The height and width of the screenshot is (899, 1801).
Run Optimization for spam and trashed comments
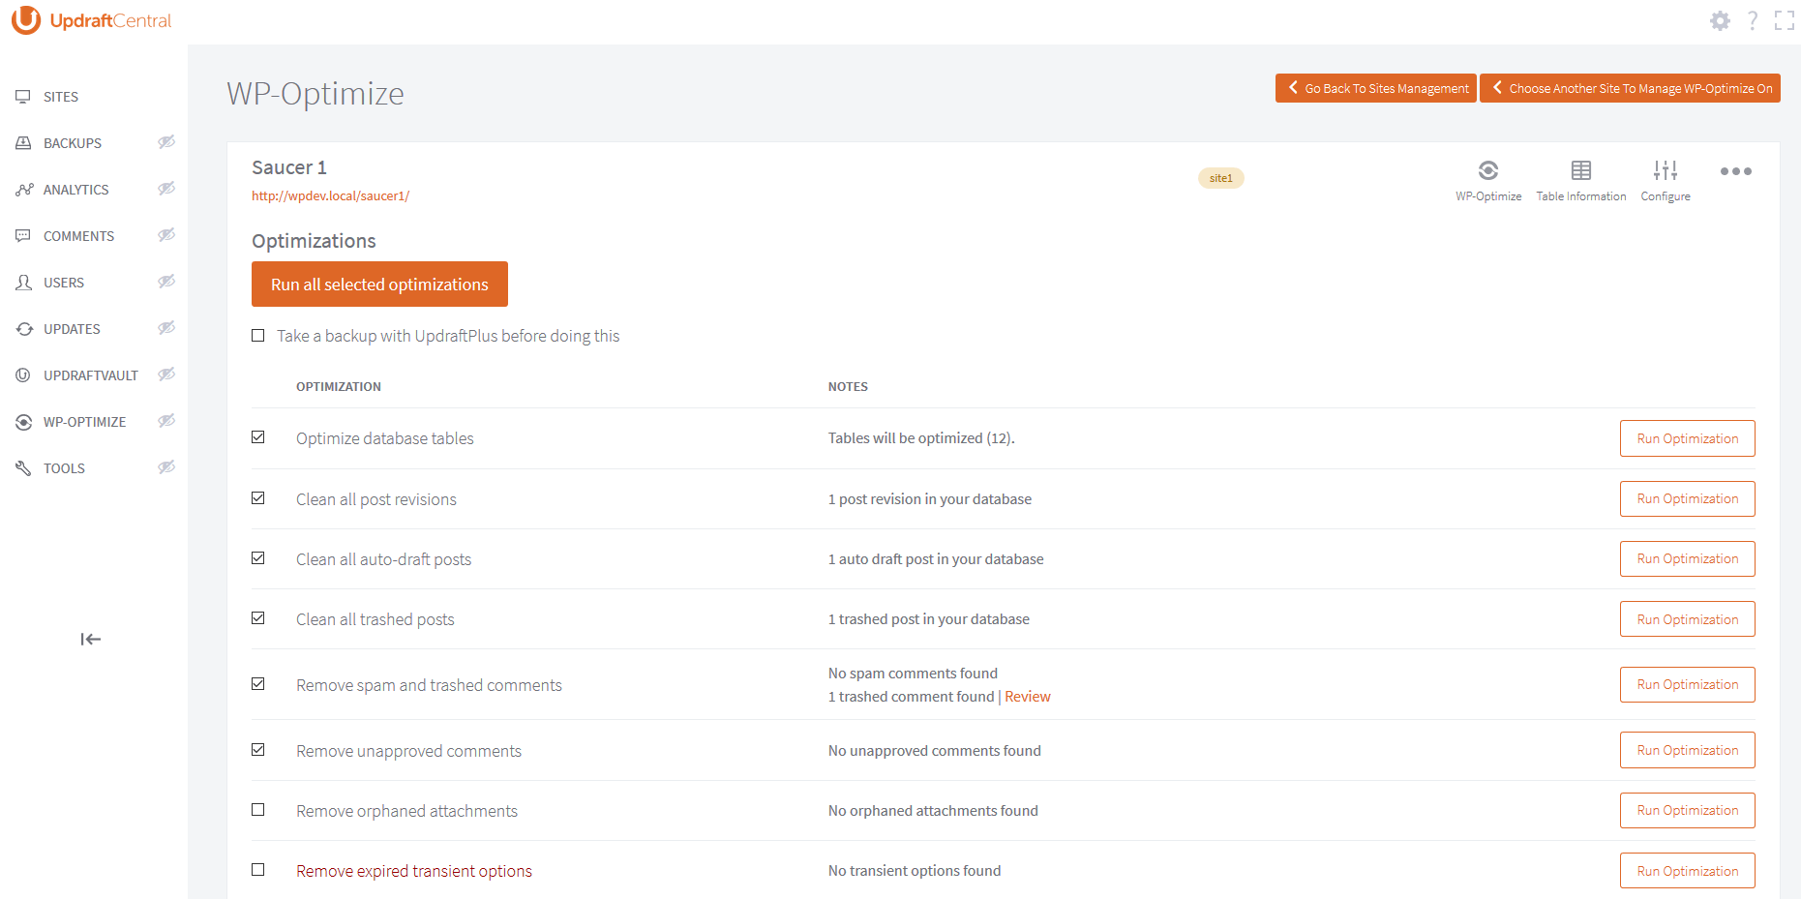pyautogui.click(x=1688, y=685)
